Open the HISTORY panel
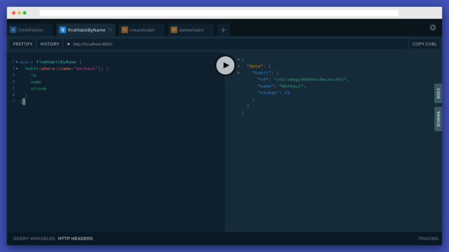This screenshot has height=252, width=449. [x=49, y=44]
